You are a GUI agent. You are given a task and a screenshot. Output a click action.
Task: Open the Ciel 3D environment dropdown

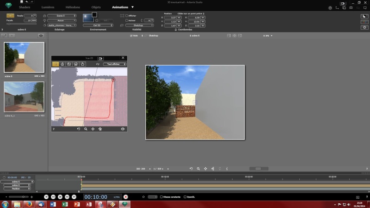(98, 25)
